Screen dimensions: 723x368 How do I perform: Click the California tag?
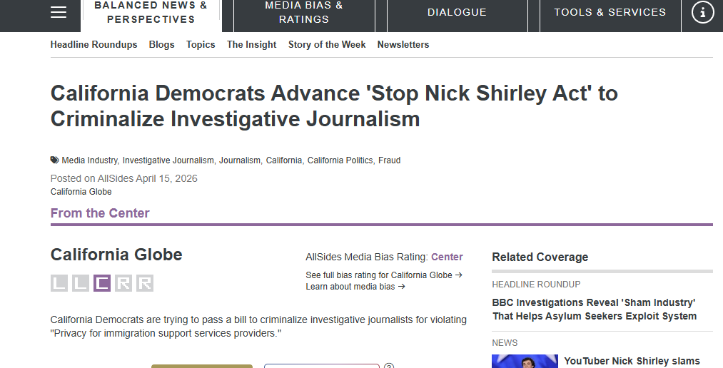284,160
